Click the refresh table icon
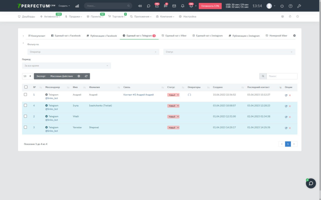Screen dimensions: 321x200 [x=86, y=76]
